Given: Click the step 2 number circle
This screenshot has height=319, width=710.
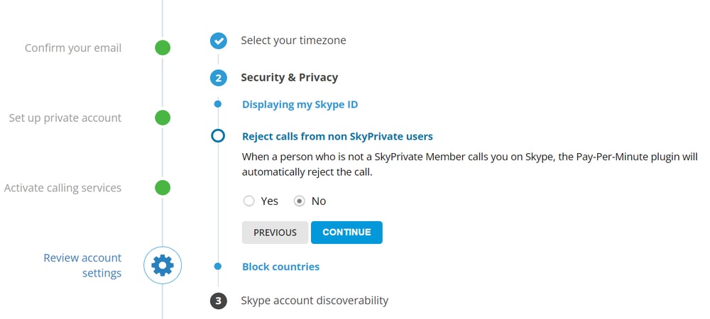Looking at the screenshot, I should pos(218,78).
